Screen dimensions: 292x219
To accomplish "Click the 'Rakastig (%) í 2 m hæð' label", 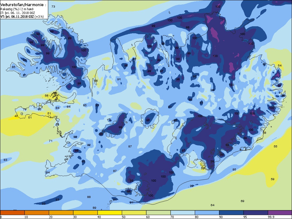I will pos(17,9).
